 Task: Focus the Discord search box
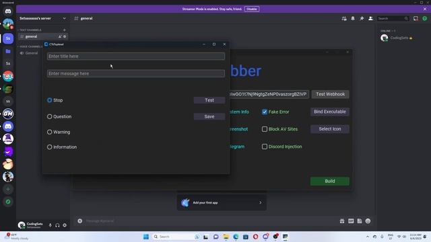393,18
